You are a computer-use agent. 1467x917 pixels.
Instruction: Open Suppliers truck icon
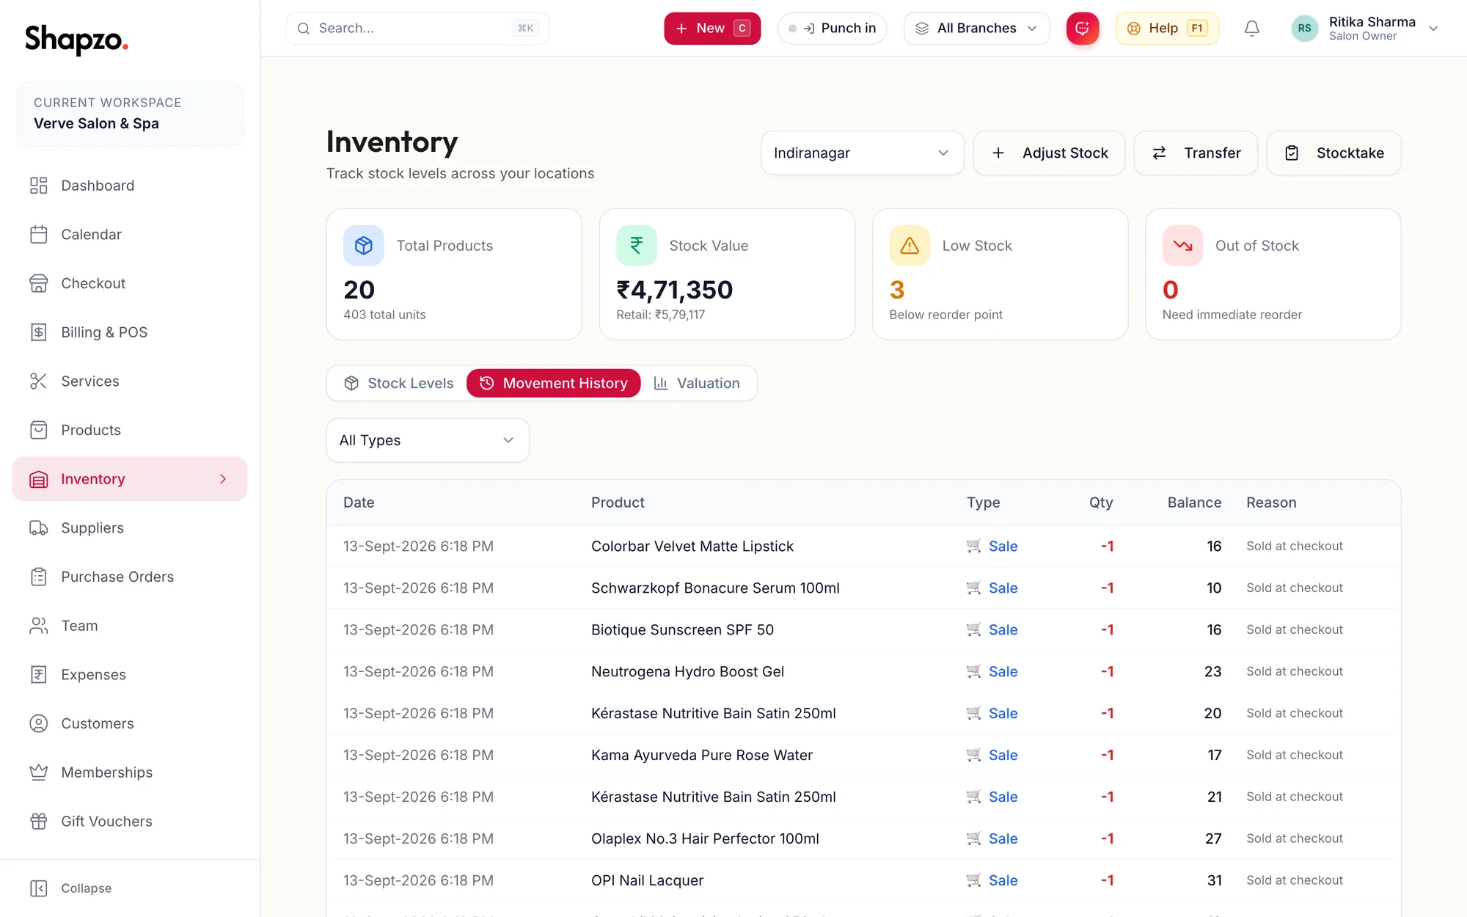tap(38, 528)
